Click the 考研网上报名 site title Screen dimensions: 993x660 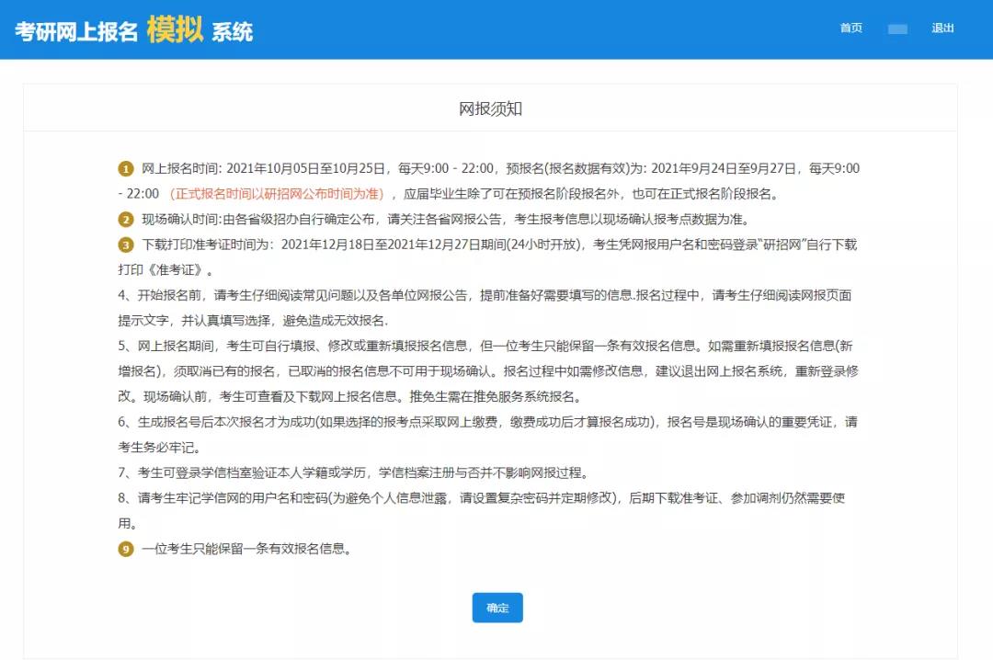76,31
